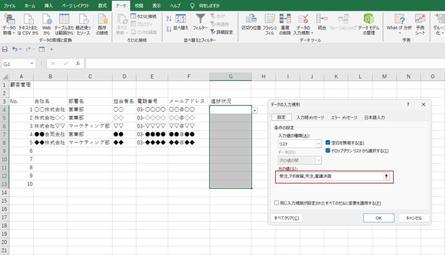Open customize quick access toolbar dropdown

(x=51, y=49)
